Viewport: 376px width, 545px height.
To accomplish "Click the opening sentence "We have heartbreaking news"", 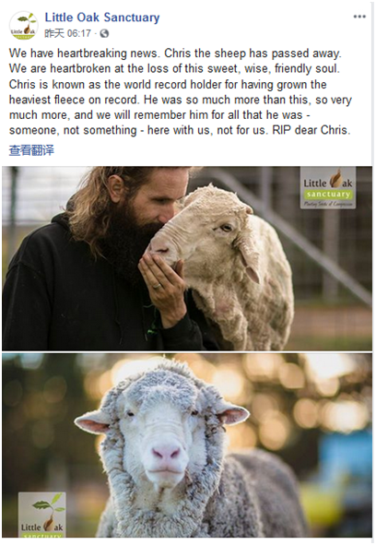I will point(85,53).
